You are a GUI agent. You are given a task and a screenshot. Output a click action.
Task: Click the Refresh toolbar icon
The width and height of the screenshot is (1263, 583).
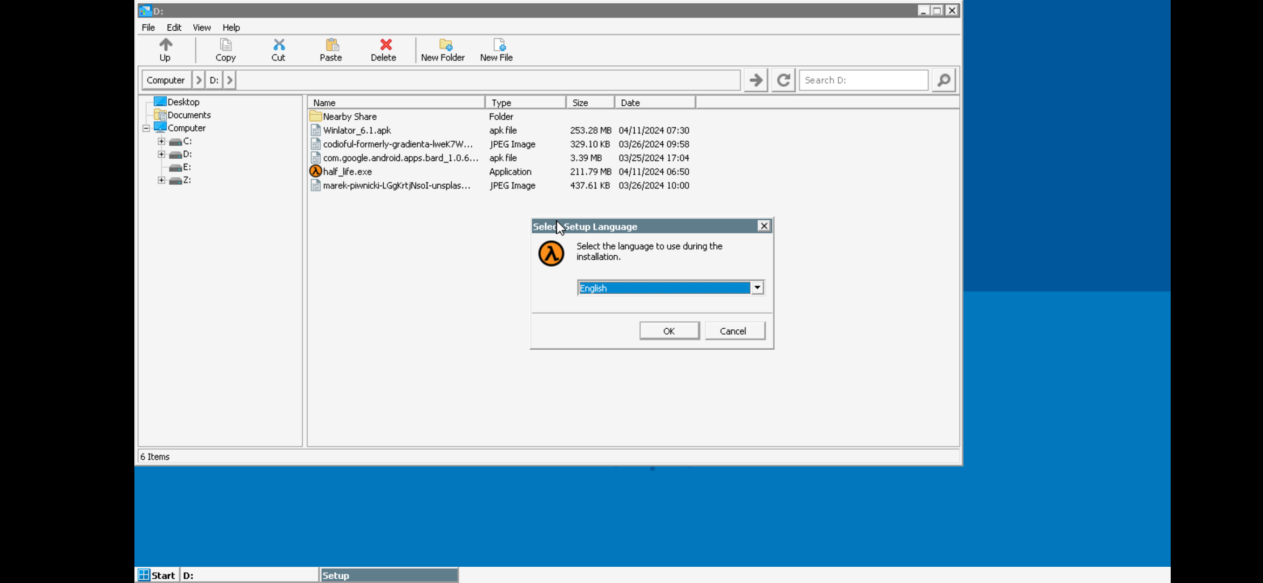[782, 80]
